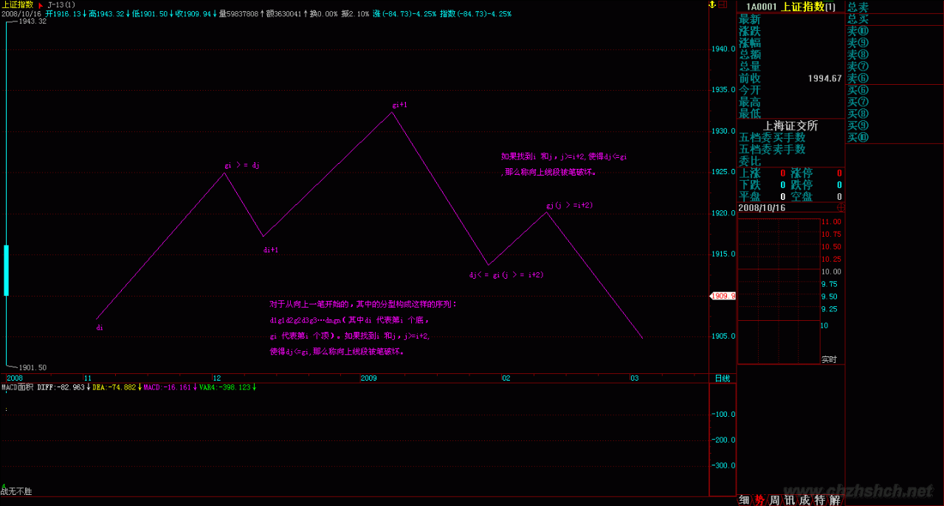Select the 周 tab at bottom

(x=774, y=500)
